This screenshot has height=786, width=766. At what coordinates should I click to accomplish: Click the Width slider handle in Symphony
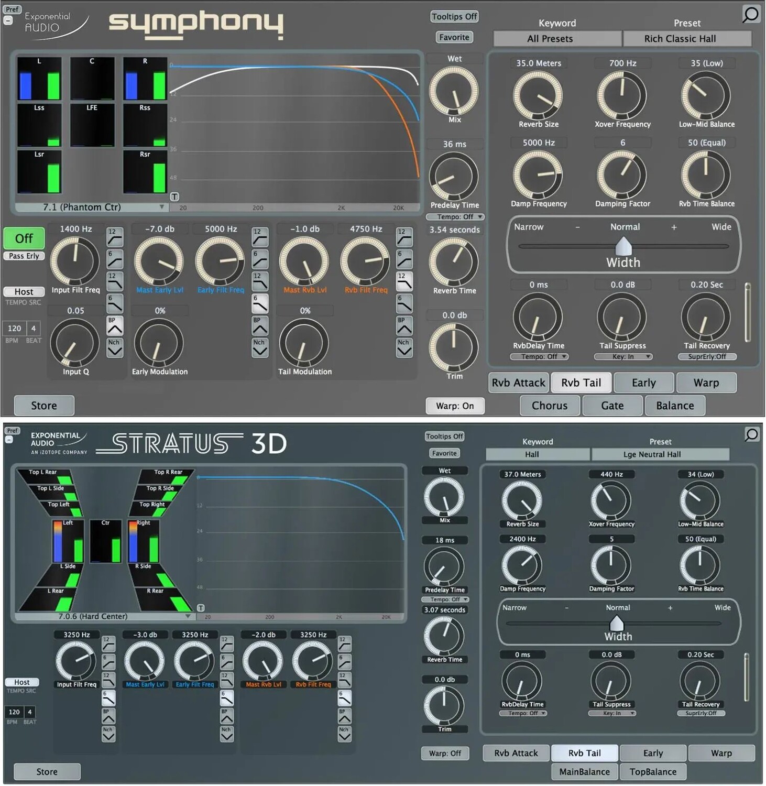tap(623, 245)
